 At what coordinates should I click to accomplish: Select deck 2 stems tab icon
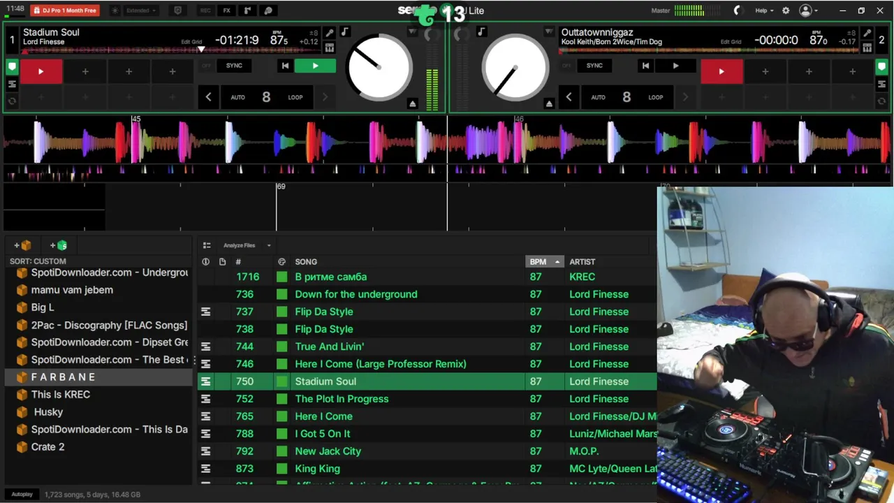coord(881,84)
